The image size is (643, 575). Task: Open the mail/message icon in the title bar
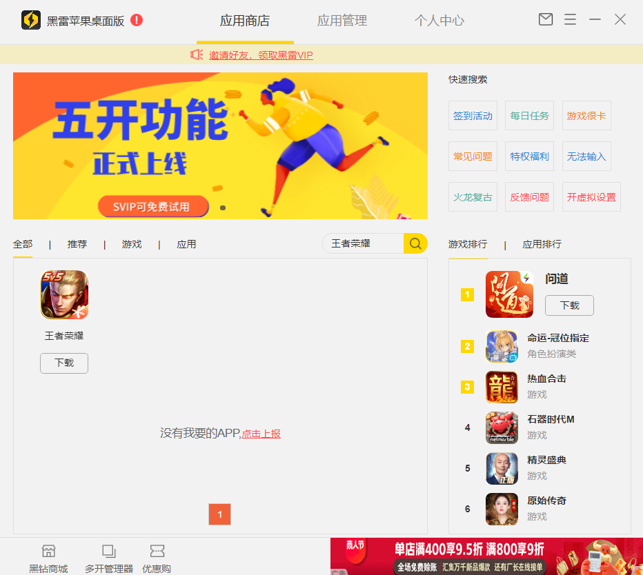point(545,20)
